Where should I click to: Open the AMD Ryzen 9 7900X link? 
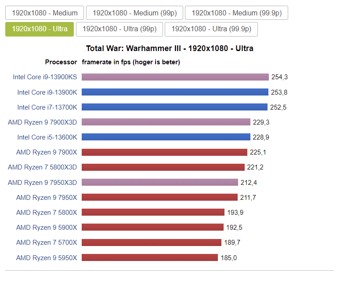pos(47,152)
